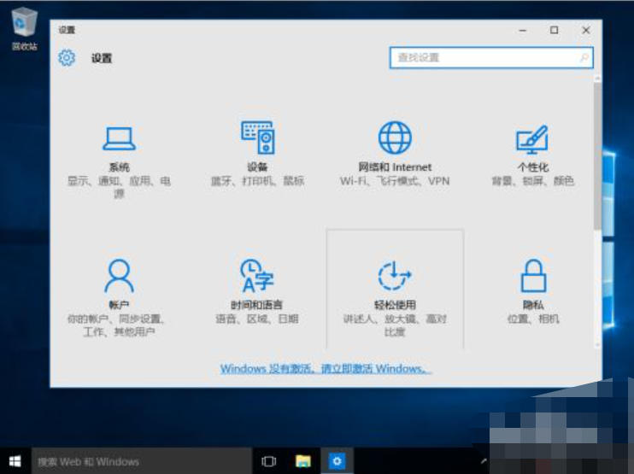Image resolution: width=634 pixels, height=474 pixels.
Task: Open the 隐私 (Privacy) lock icon
Action: click(x=533, y=277)
